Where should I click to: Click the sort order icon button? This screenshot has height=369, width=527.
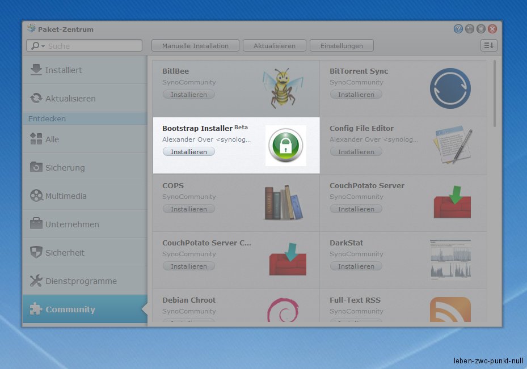pos(488,45)
